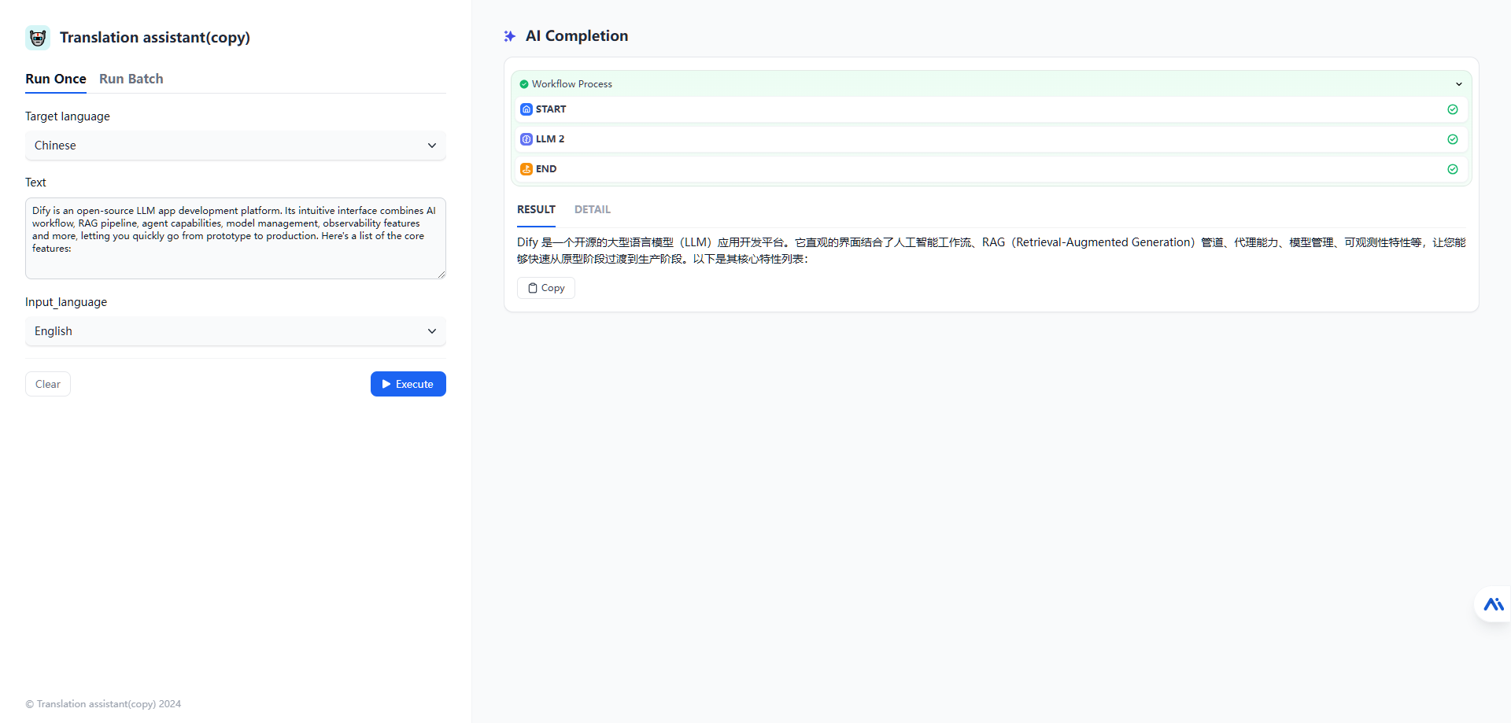Click the START row success checkmark
This screenshot has height=723, width=1511.
1453,109
